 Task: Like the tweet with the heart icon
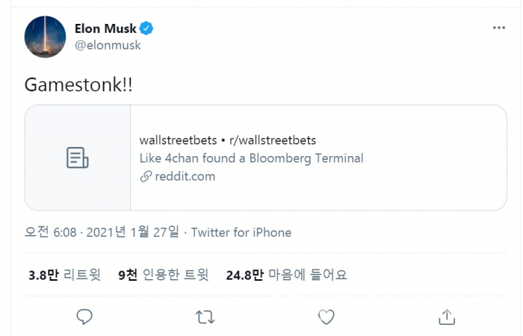point(326,317)
